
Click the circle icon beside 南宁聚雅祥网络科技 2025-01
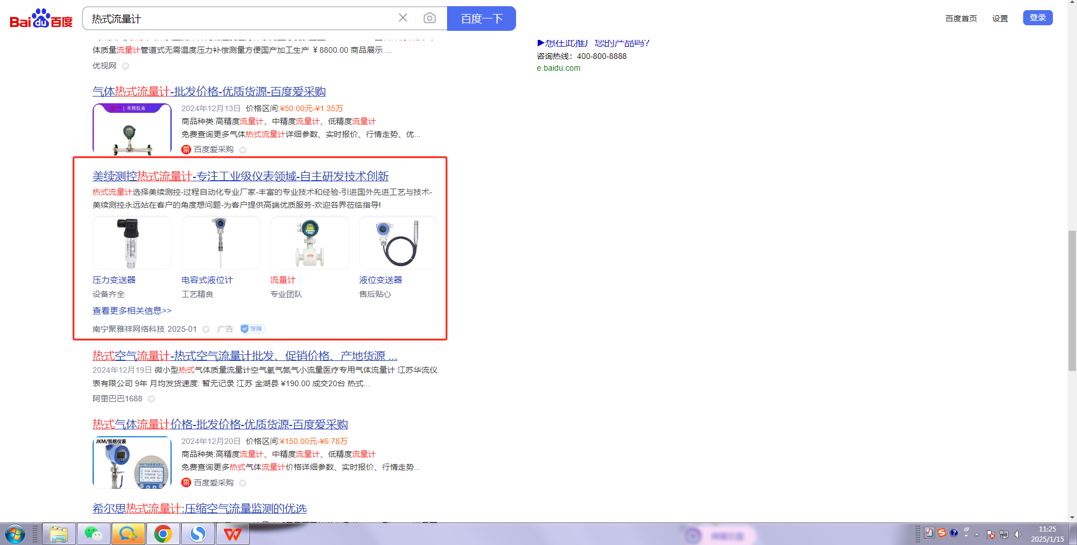pyautogui.click(x=206, y=329)
